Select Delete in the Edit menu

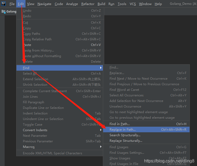coord(60,62)
